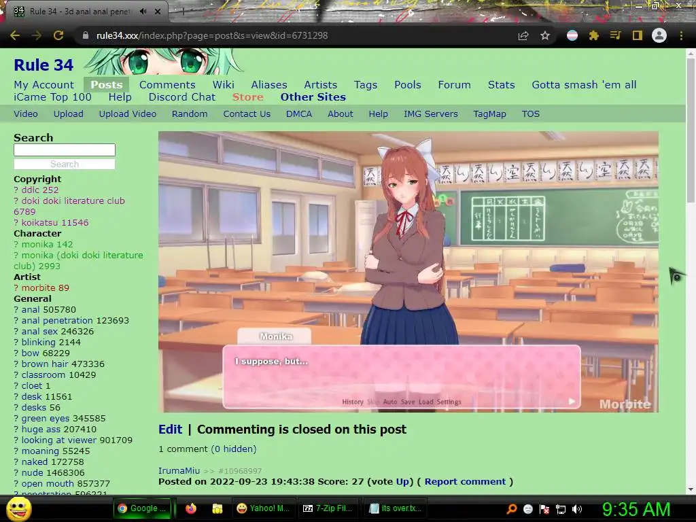This screenshot has height=522, width=696.
Task: Click the ? wiki link beside green eyes
Action: 16,419
